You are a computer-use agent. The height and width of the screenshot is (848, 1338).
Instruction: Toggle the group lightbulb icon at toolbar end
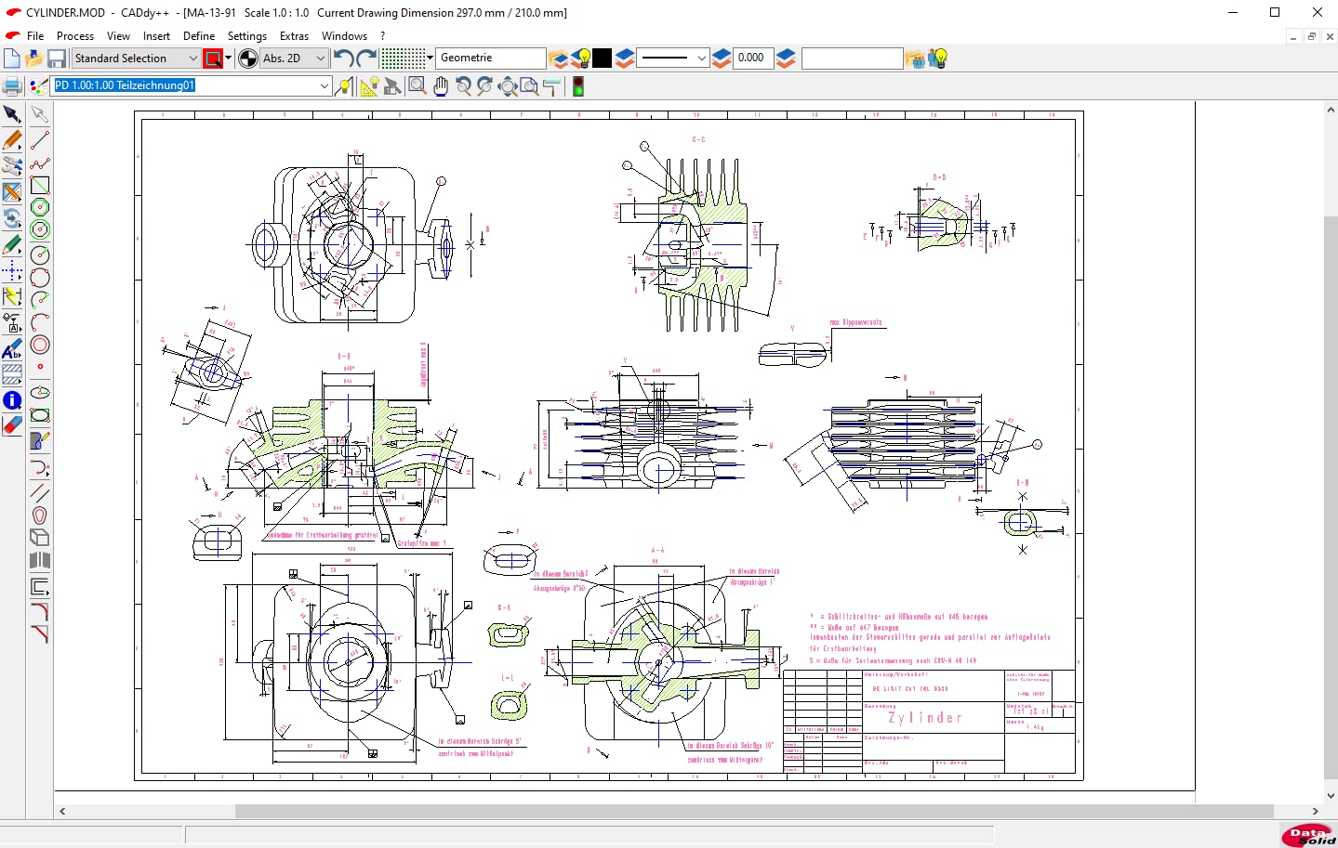click(x=938, y=59)
